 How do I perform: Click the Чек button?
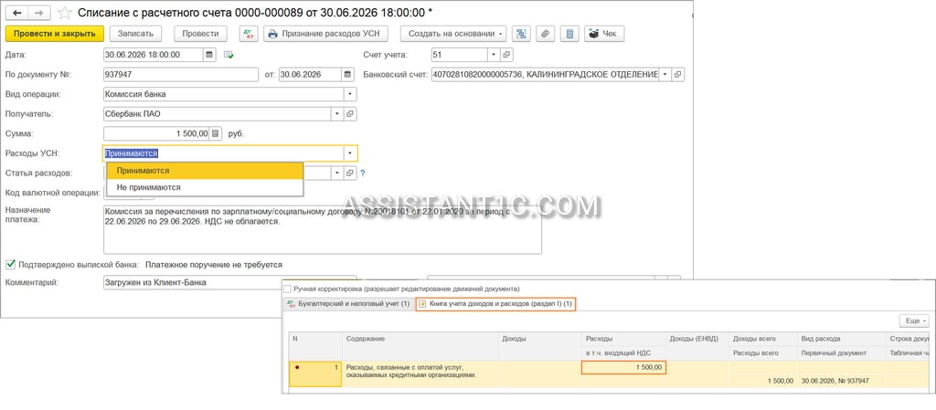tap(604, 34)
